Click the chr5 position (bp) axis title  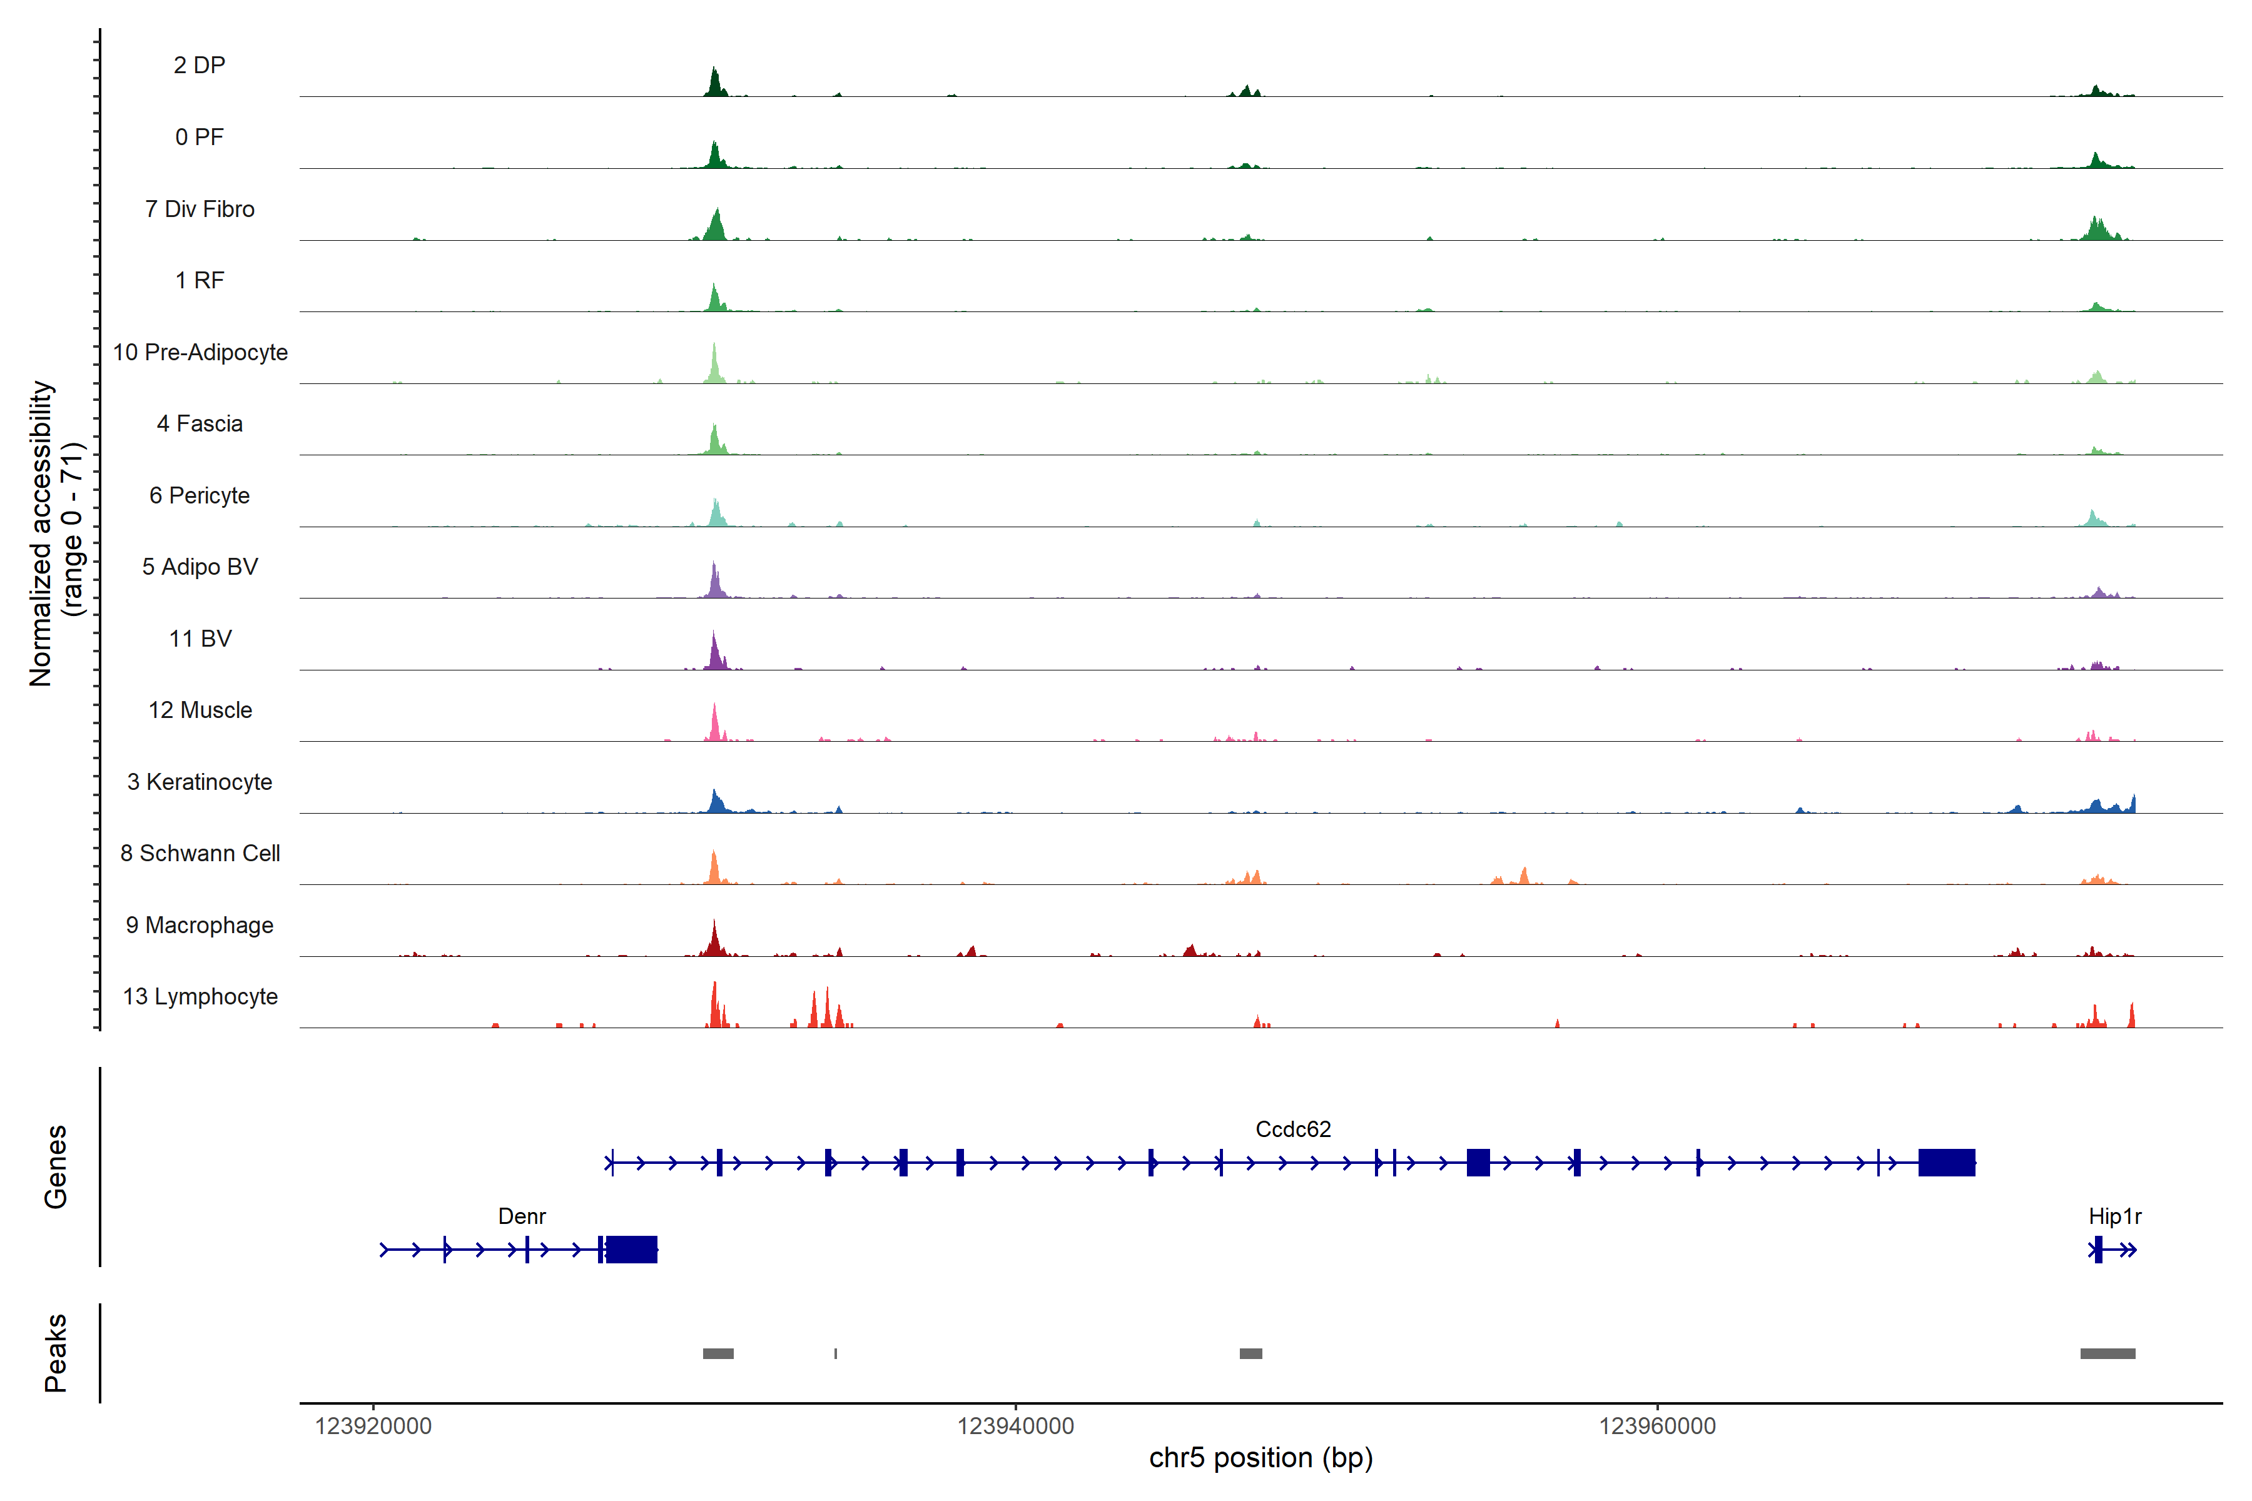click(x=1261, y=1458)
